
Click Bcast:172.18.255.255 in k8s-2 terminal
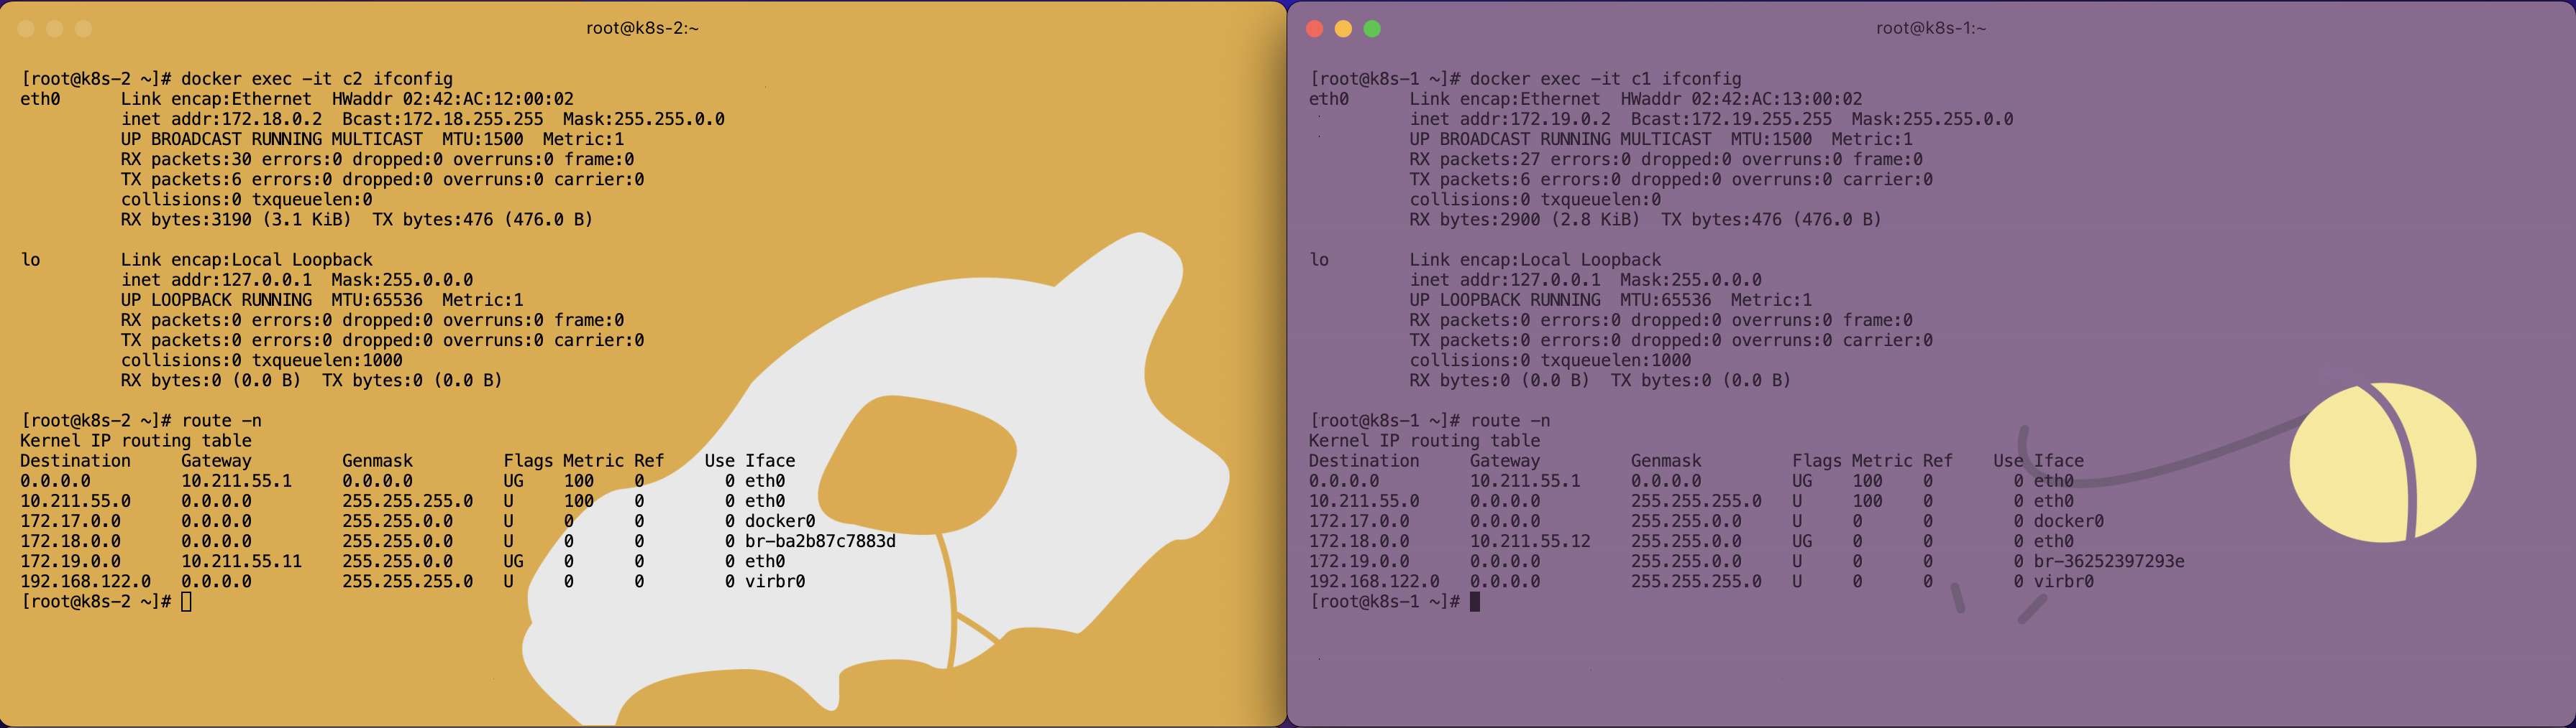(443, 119)
